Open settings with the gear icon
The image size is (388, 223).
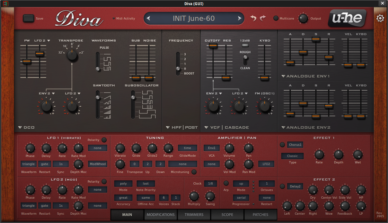point(380,18)
